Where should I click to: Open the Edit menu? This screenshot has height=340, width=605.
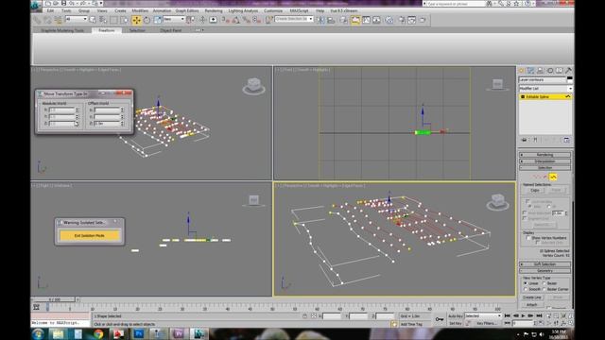click(50, 10)
